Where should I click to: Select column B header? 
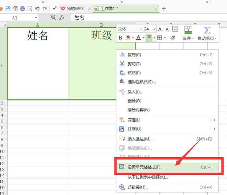(101, 25)
